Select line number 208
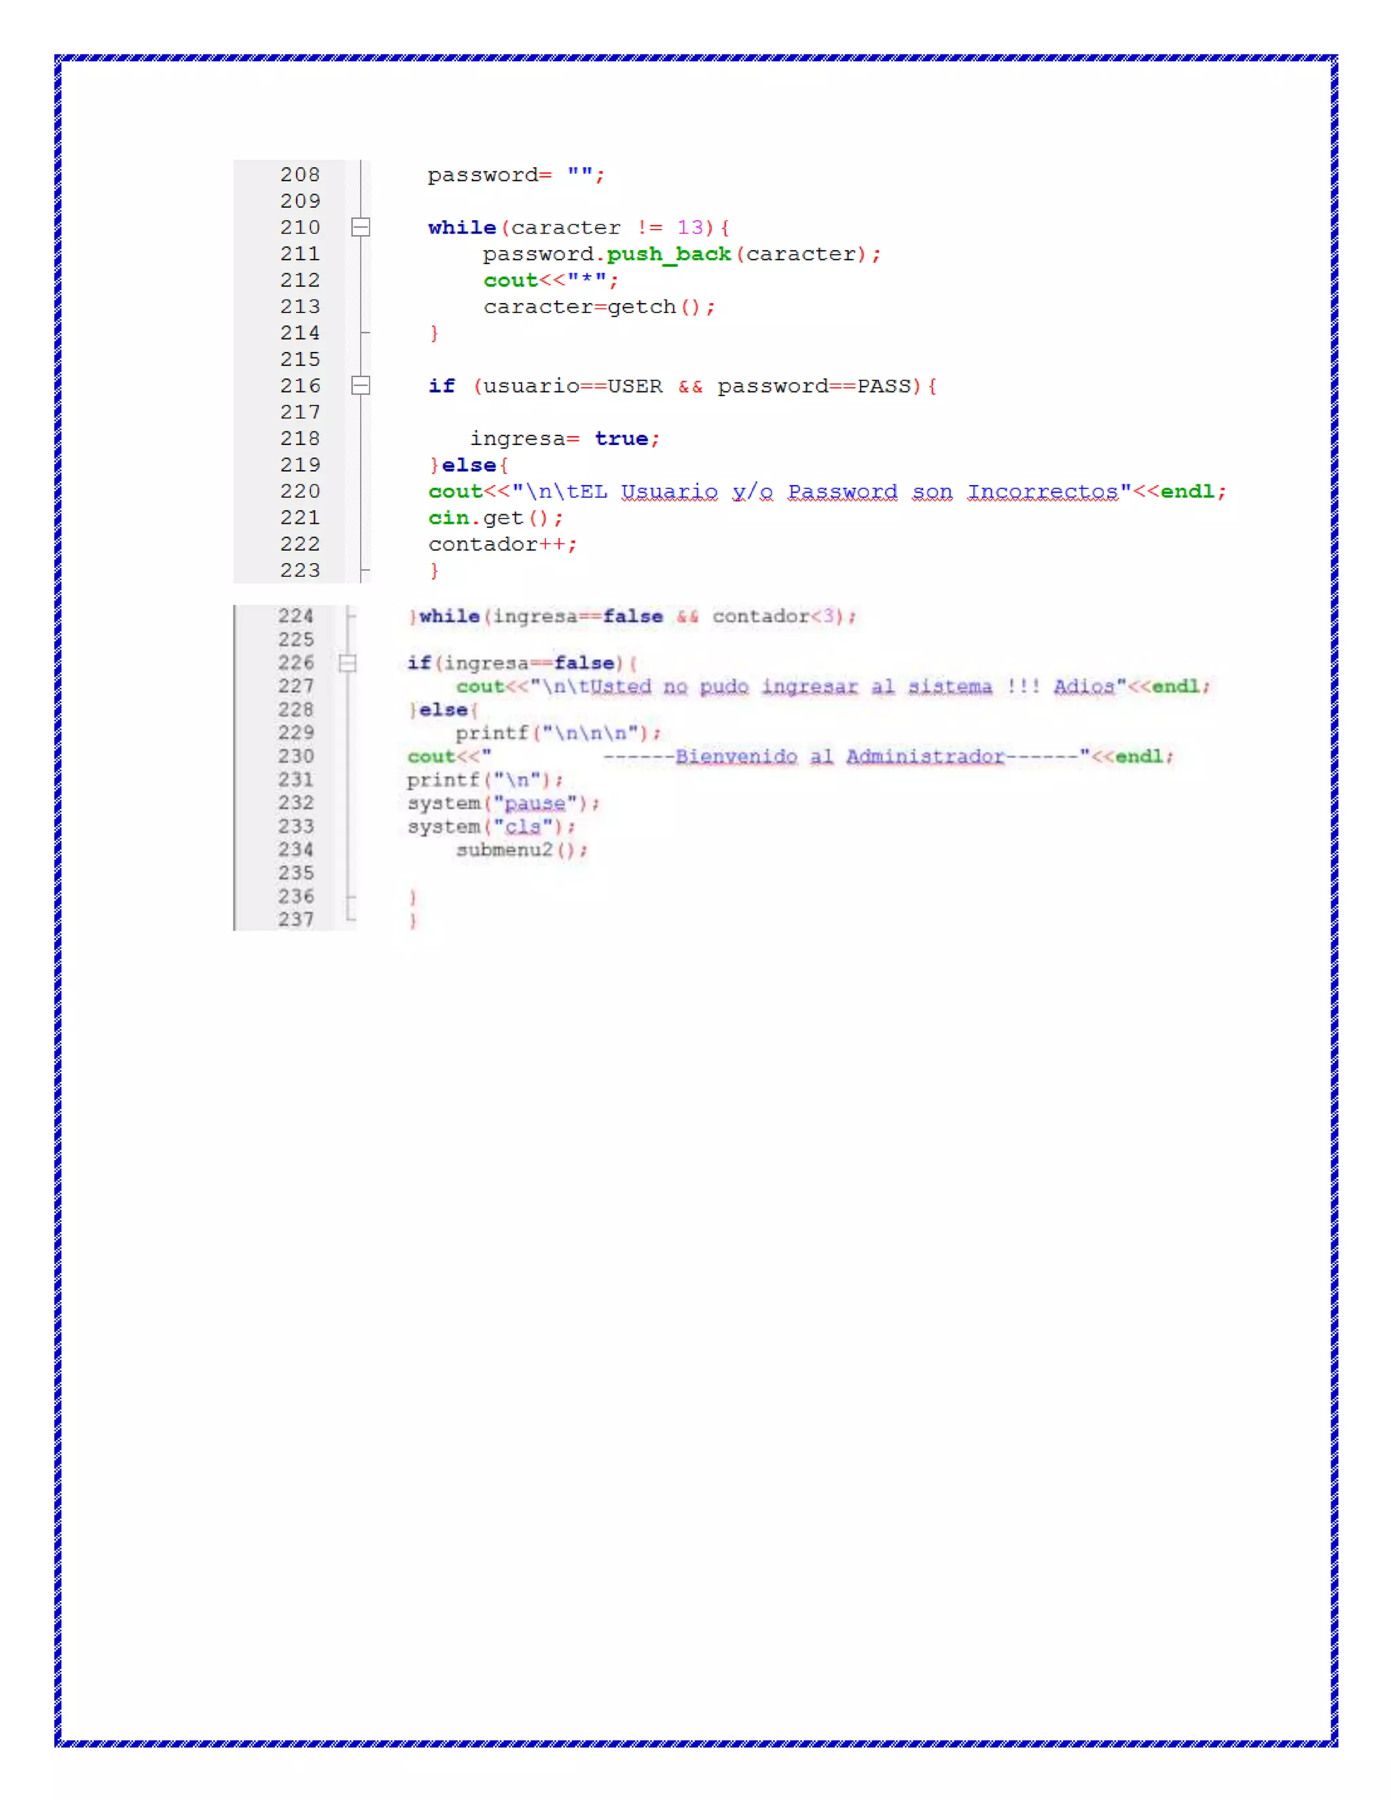This screenshot has height=1800, width=1391. pyautogui.click(x=300, y=175)
